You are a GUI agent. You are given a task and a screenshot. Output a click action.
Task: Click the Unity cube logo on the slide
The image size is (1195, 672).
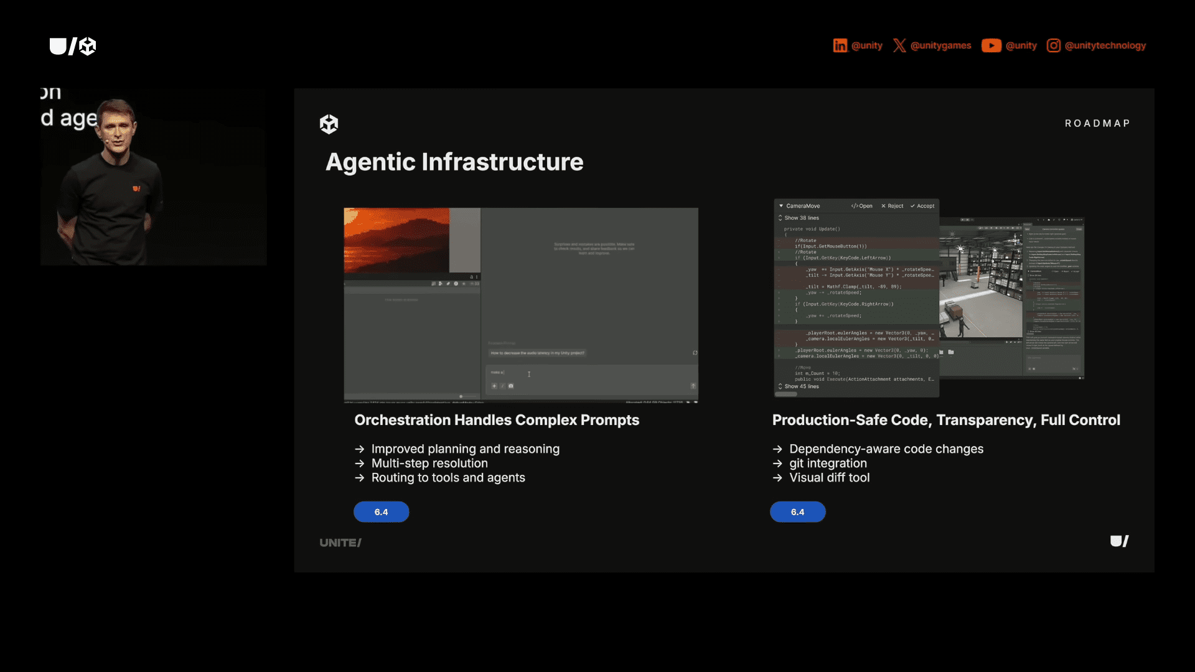pyautogui.click(x=329, y=124)
